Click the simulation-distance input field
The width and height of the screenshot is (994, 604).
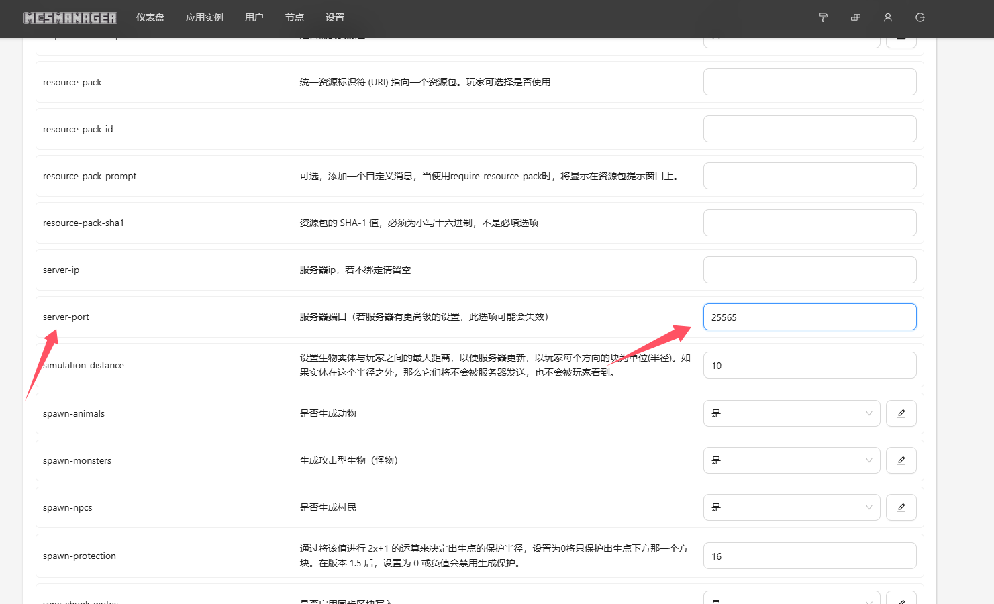[809, 366]
